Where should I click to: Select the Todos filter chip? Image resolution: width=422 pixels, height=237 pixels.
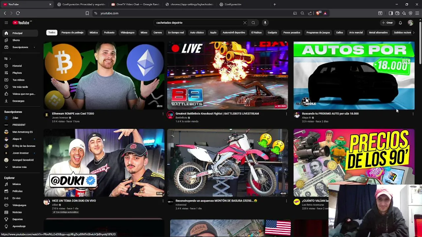(52, 33)
